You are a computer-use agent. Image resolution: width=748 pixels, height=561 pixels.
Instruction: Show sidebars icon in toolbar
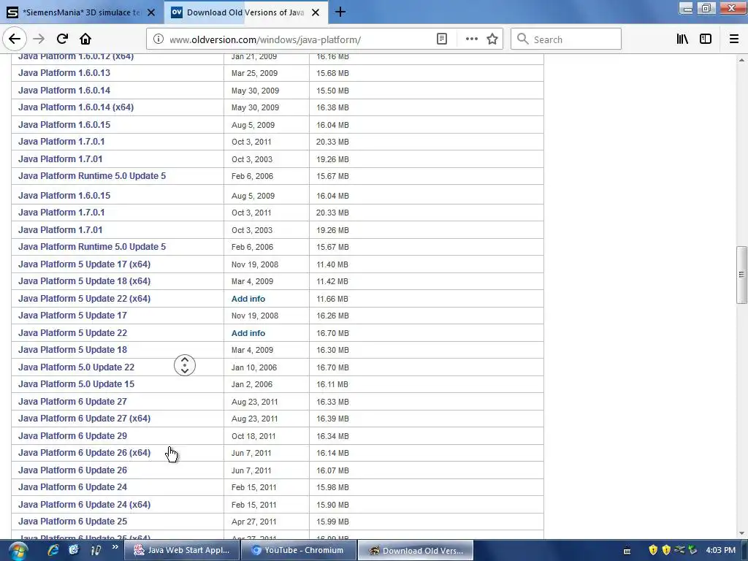[706, 39]
